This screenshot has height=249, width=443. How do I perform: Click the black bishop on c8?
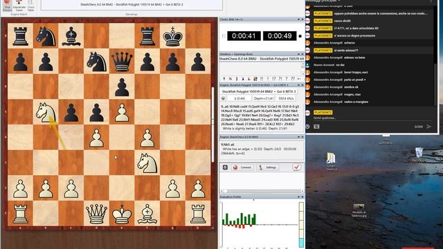point(71,36)
